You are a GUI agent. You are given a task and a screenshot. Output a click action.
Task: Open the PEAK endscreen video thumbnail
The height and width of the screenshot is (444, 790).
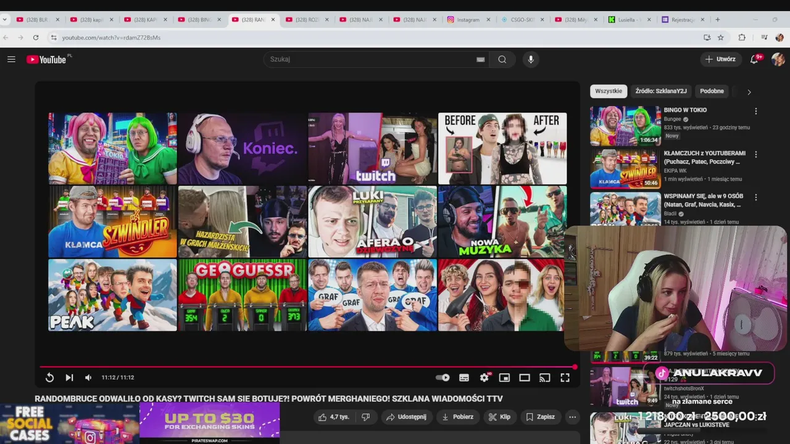point(112,295)
